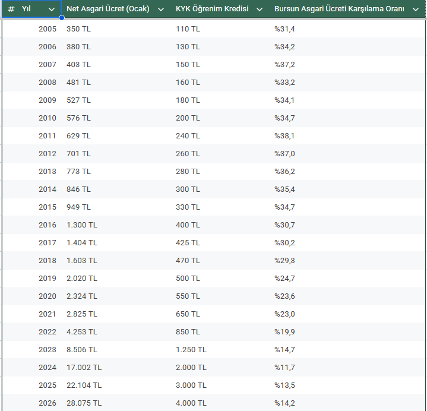Click the 2020 year cell
Viewport: 427px width, 411px height.
coord(48,296)
